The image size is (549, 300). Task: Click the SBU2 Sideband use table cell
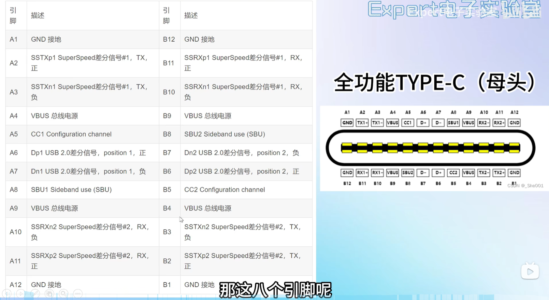[x=224, y=134]
